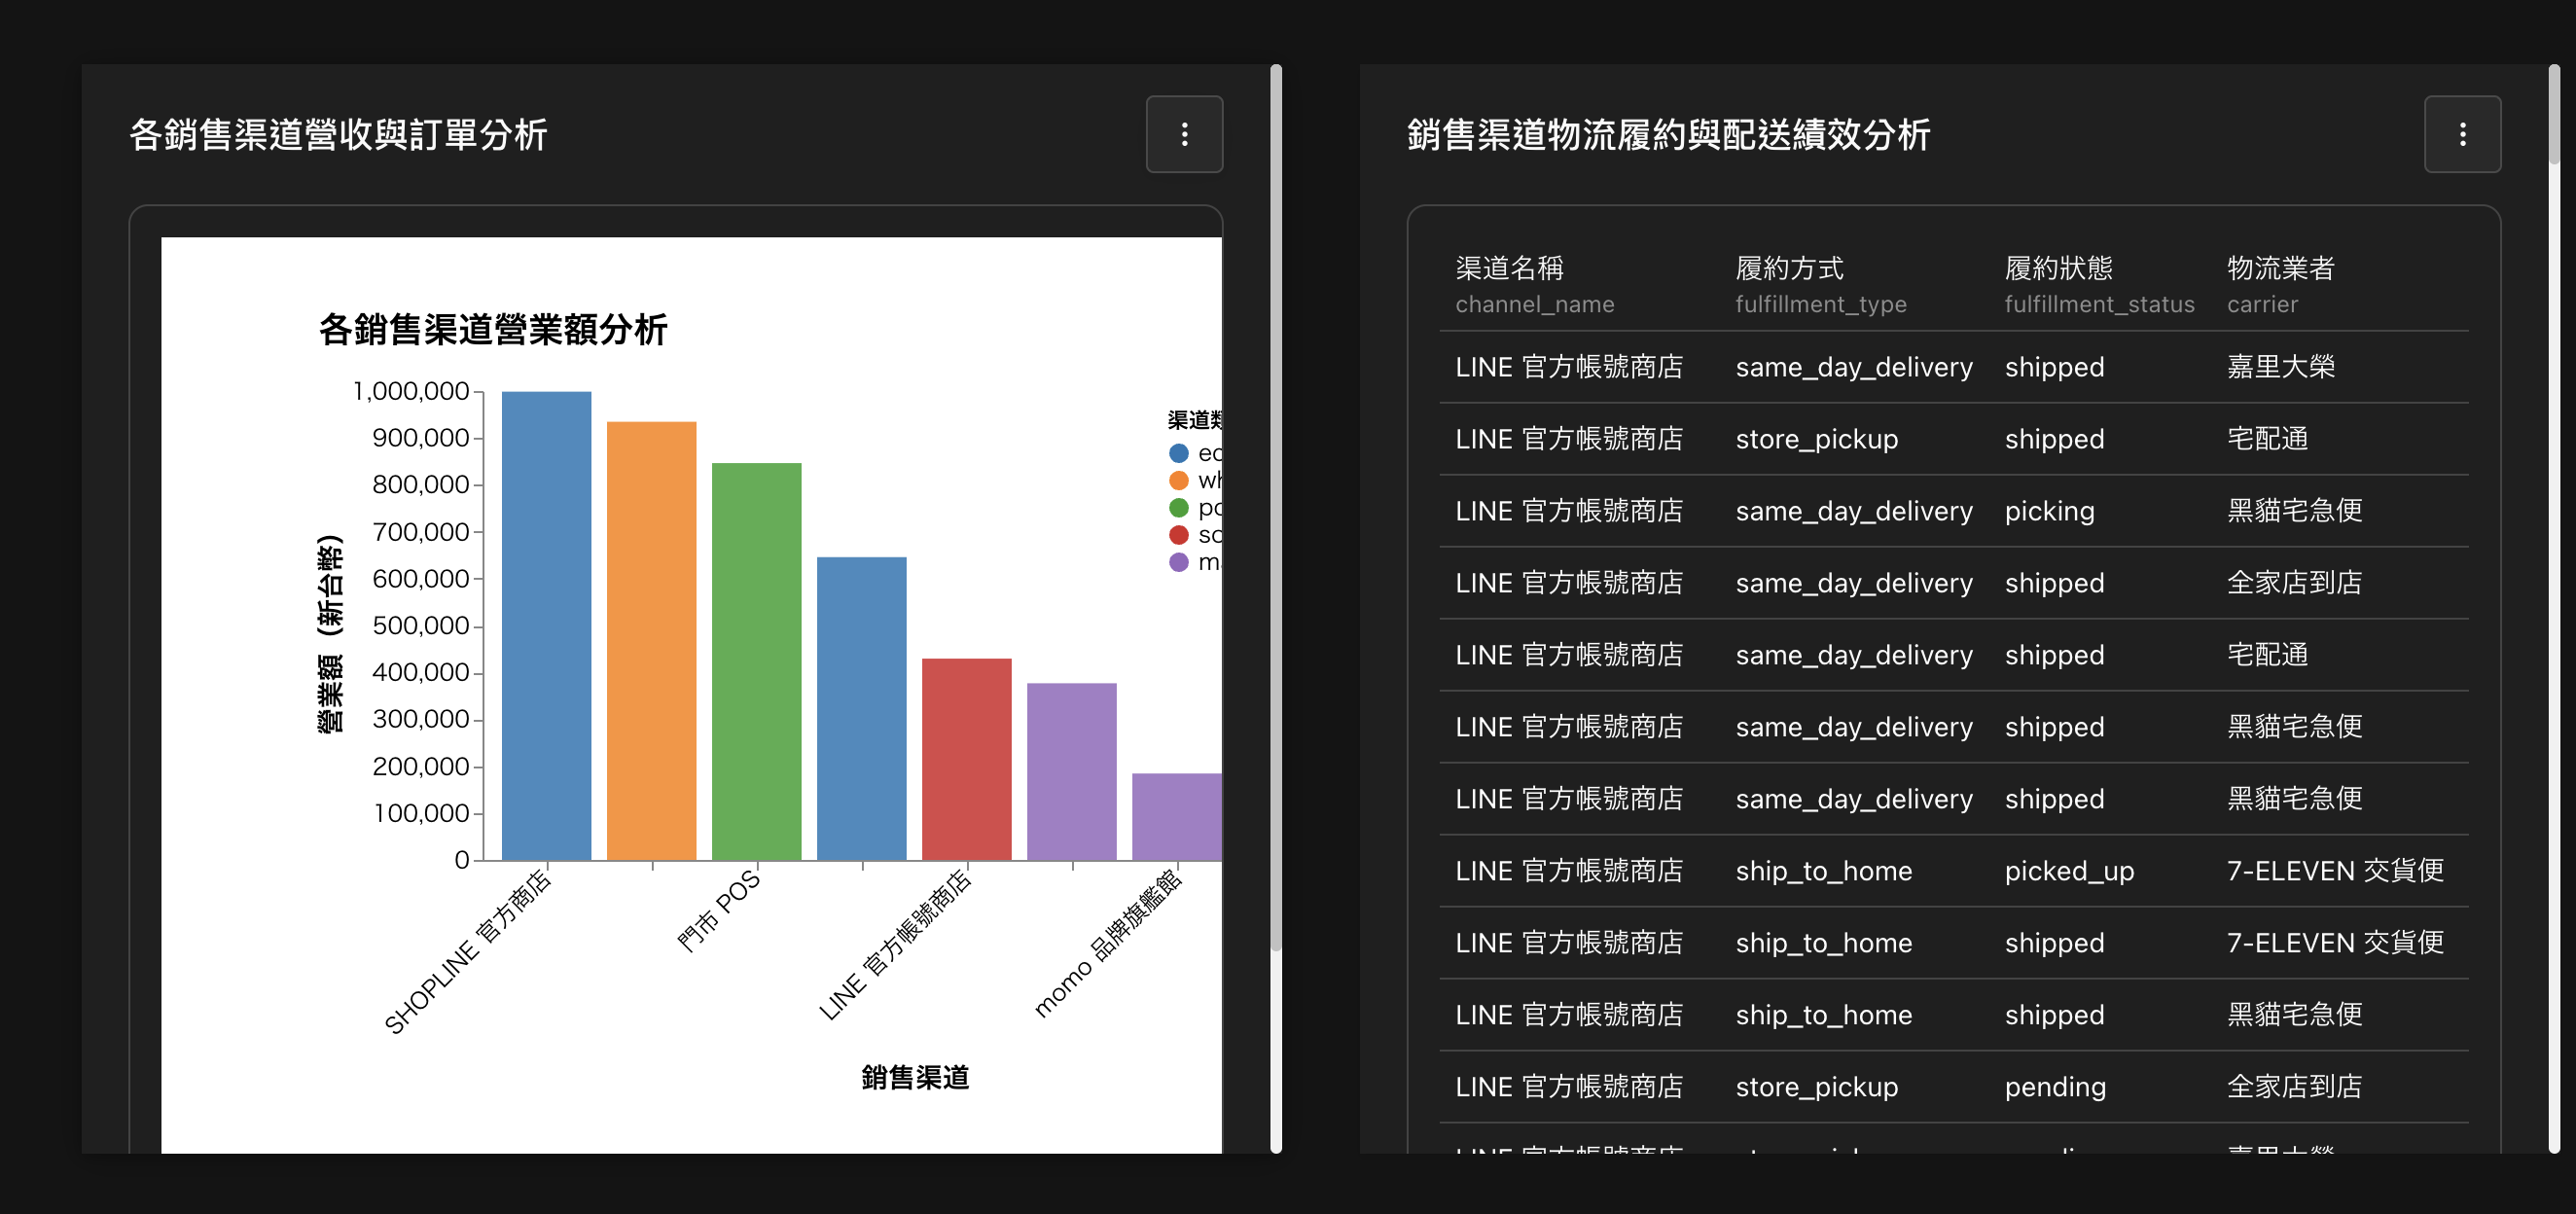
Task: Click '7-ELEVEN 交貨便' in the picked_up row
Action: tap(2335, 871)
